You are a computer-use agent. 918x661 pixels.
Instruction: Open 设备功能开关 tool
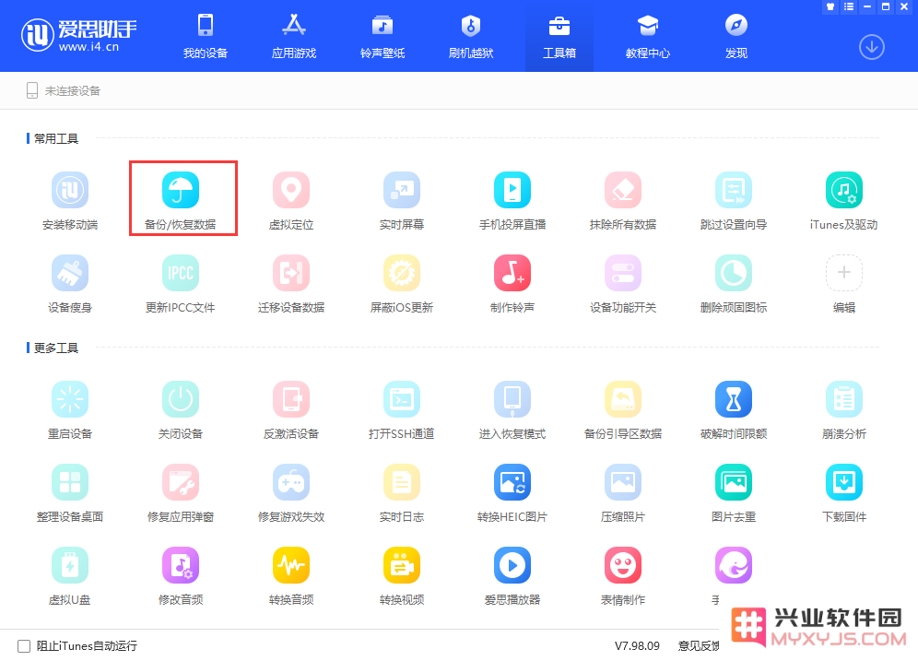point(623,284)
